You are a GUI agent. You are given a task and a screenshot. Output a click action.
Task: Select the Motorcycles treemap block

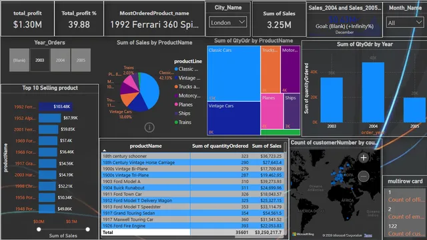click(x=291, y=69)
